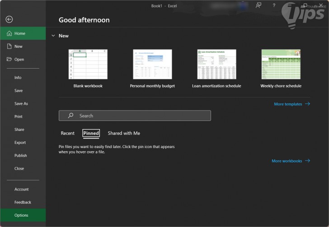Viewport: 329px width, 227px height.
Task: Click the Weekly chore schedule label
Action: [x=281, y=86]
